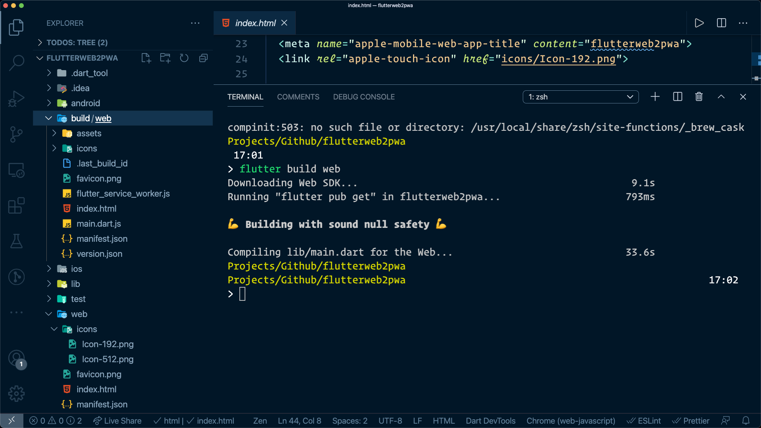Open the Source Control view
This screenshot has height=428, width=761.
(x=16, y=134)
